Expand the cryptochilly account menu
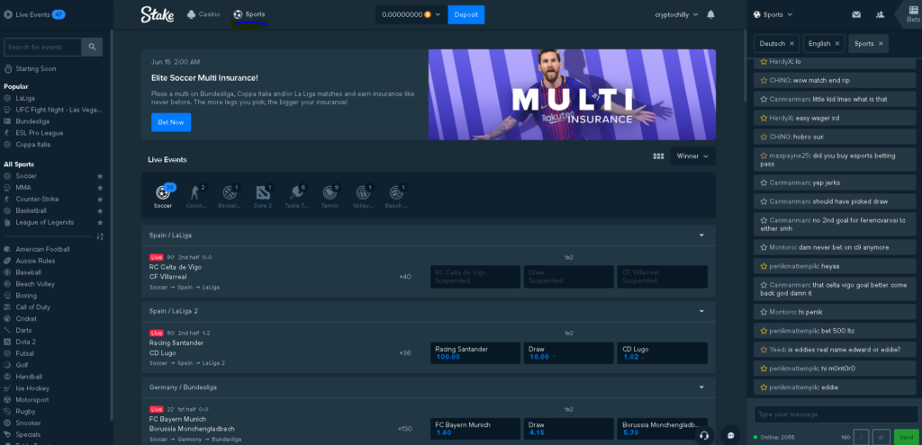 tap(676, 14)
